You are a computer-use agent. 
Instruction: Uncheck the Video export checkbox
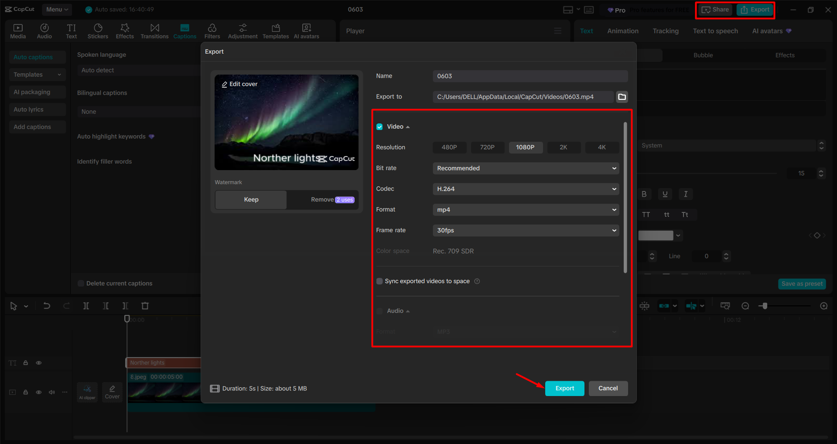[379, 126]
